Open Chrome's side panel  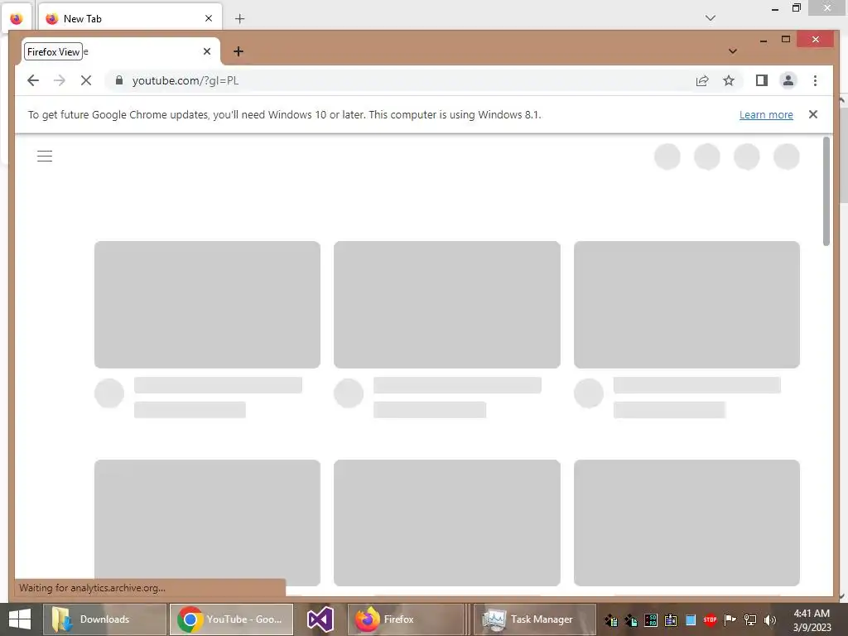tap(762, 80)
